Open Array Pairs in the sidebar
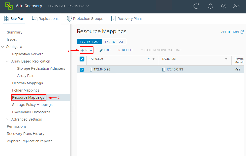The width and height of the screenshot is (246, 156). pos(26,76)
